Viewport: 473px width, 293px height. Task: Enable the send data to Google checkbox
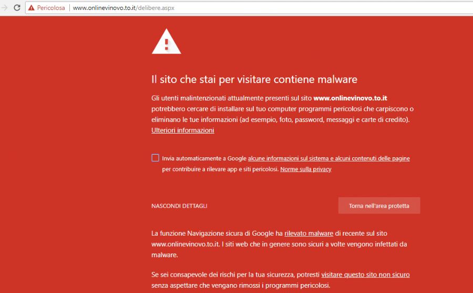155,158
